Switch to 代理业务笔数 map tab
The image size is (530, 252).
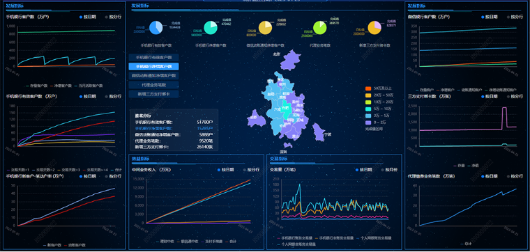click(154, 85)
